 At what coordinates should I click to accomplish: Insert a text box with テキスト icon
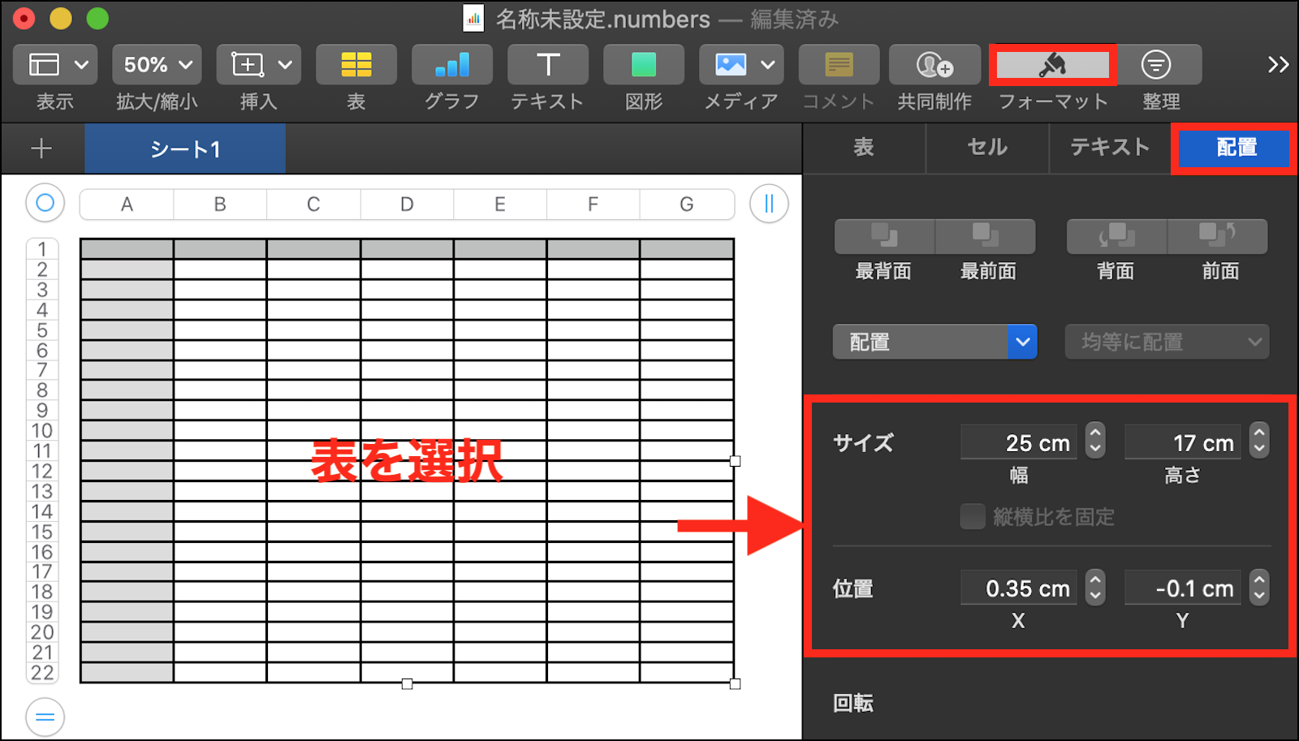(548, 65)
